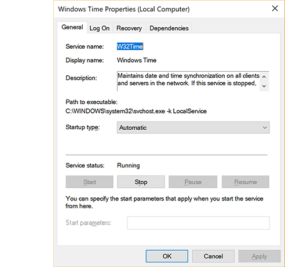Screen dimensions: 285x267
Task: Click the disabled Start button
Action: point(89,182)
